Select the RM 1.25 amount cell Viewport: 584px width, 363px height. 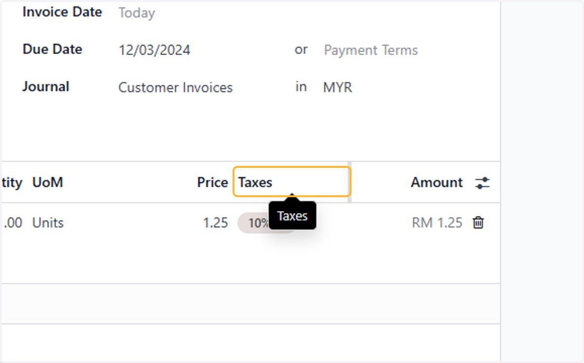[437, 223]
